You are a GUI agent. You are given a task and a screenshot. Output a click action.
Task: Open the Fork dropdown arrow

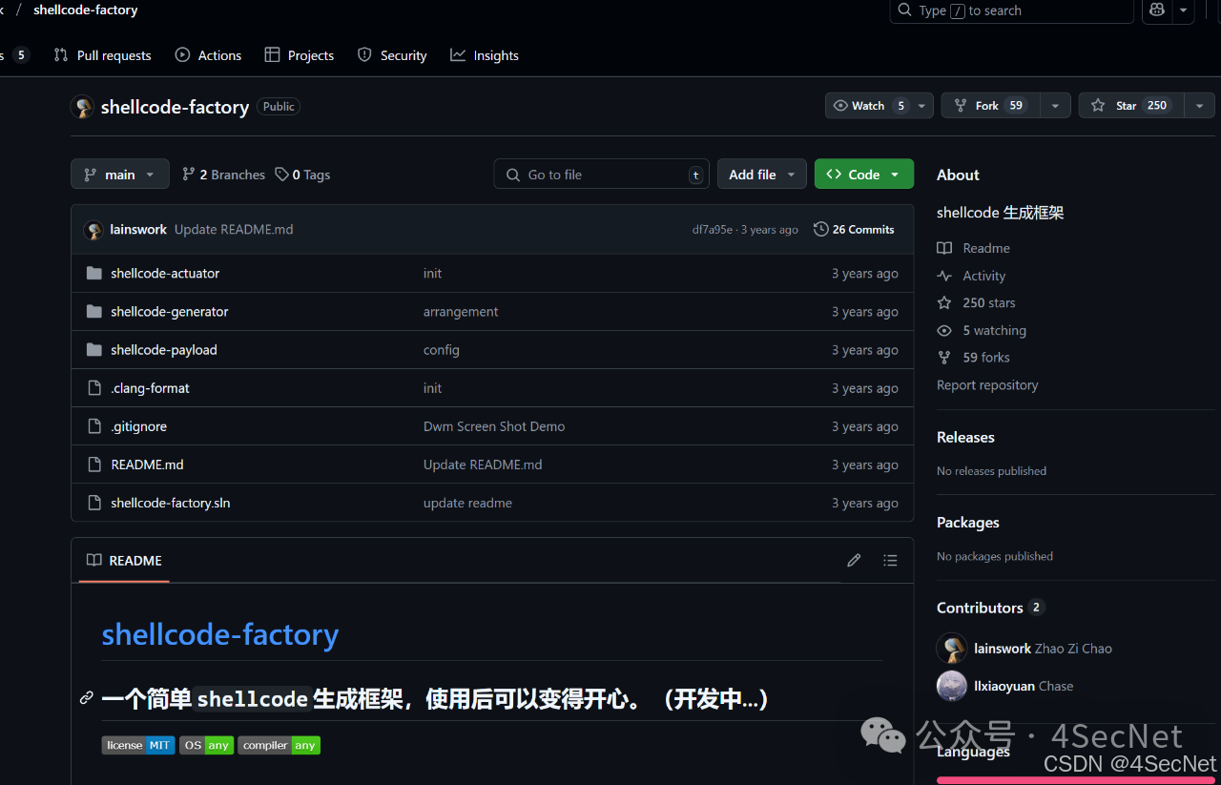point(1055,106)
